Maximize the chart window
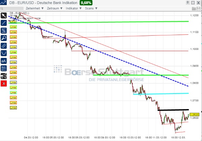The width and height of the screenshot is (202, 141). click(x=193, y=3)
